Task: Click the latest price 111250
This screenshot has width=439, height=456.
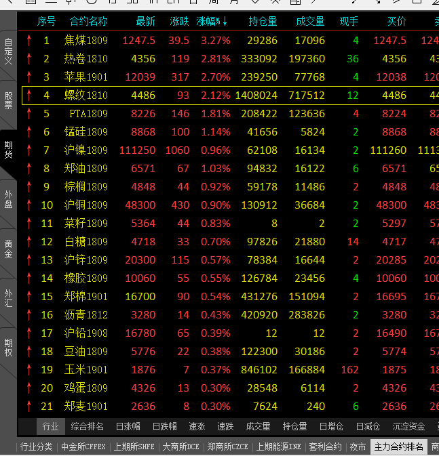Action: coord(137,150)
